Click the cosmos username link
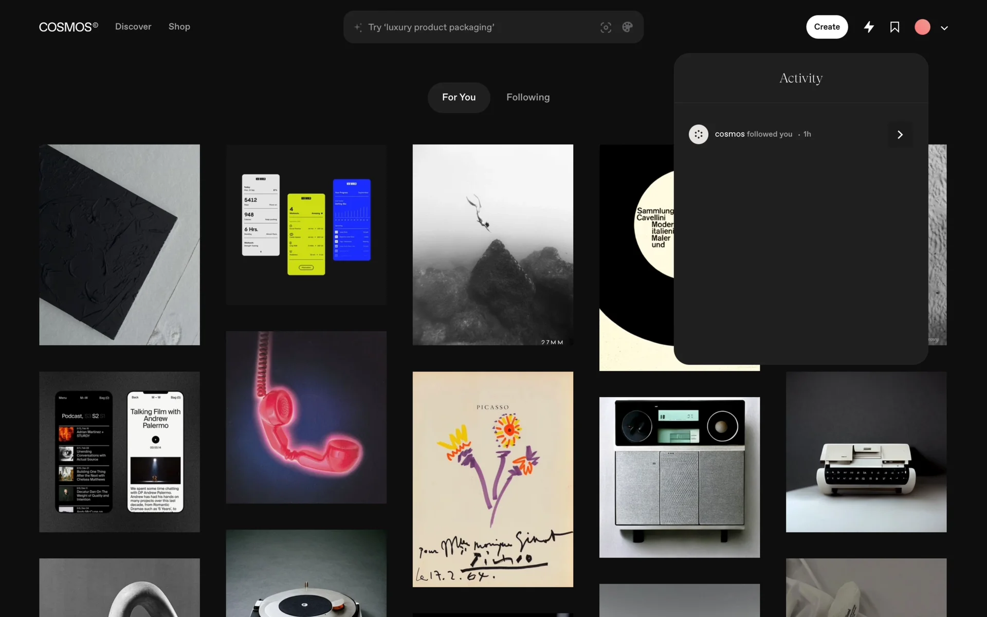 click(729, 134)
